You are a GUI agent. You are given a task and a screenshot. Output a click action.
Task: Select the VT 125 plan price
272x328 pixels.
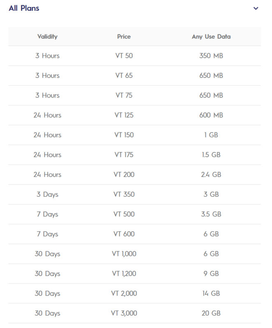click(124, 115)
